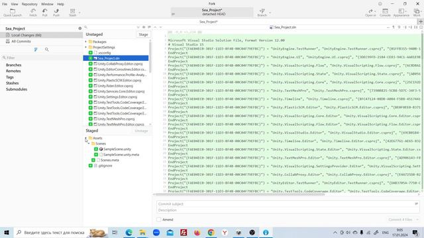Click the diff horizontal scrollbar
This screenshot has height=238, width=424.
(x=240, y=194)
